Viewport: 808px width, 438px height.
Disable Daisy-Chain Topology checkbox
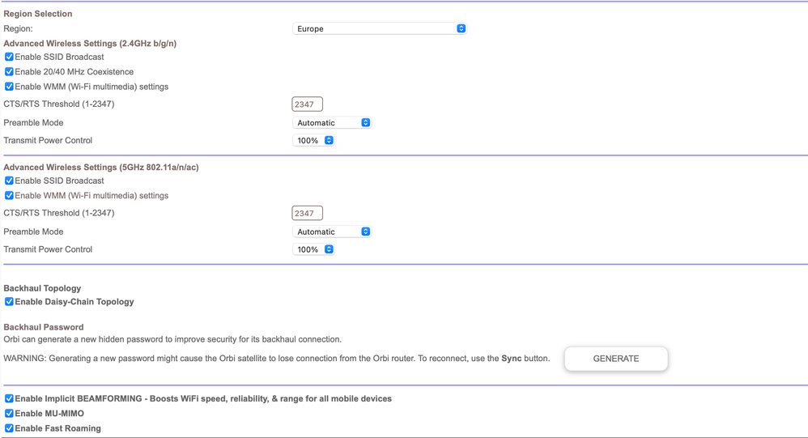[9, 302]
